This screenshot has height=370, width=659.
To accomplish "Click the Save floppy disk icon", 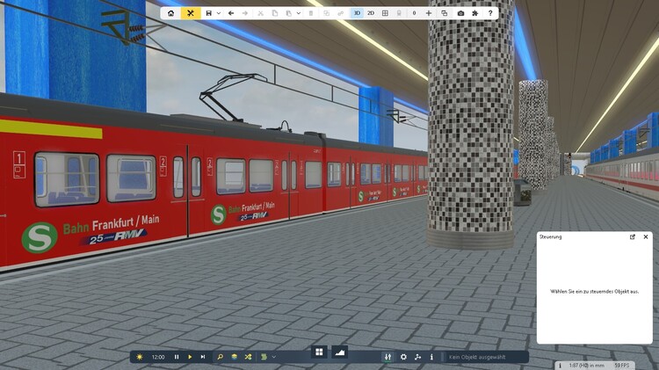I will (x=208, y=13).
